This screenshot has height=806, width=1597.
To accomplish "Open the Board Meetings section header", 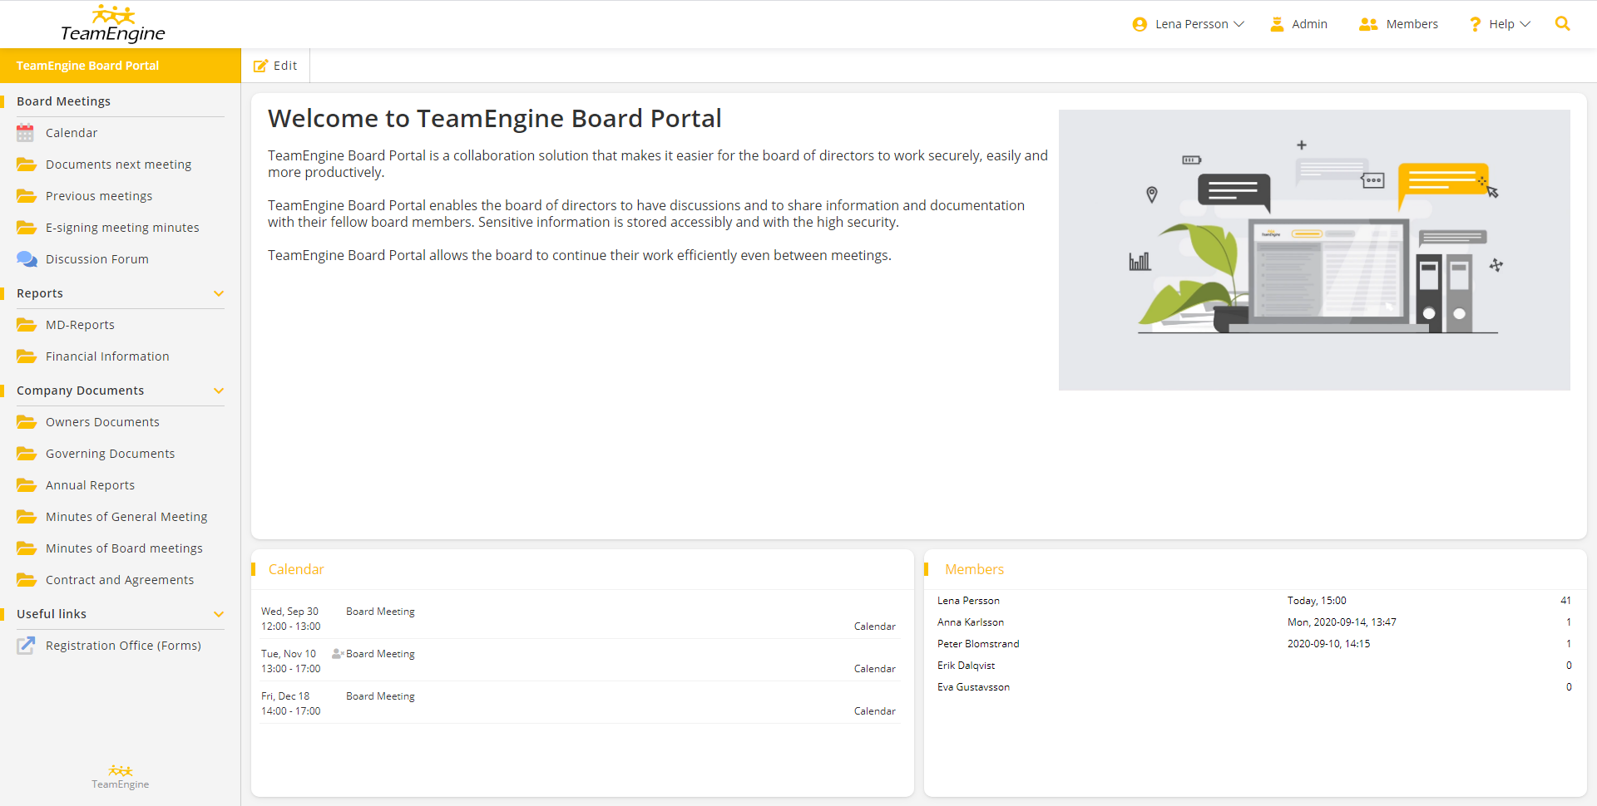I will [x=63, y=101].
